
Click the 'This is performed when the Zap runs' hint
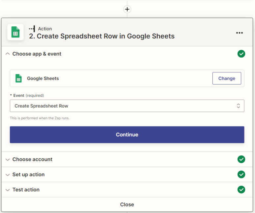[40, 118]
